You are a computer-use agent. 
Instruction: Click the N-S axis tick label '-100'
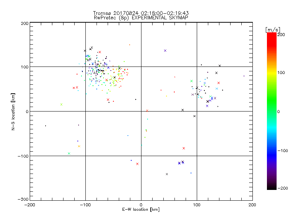pyautogui.click(x=23, y=156)
